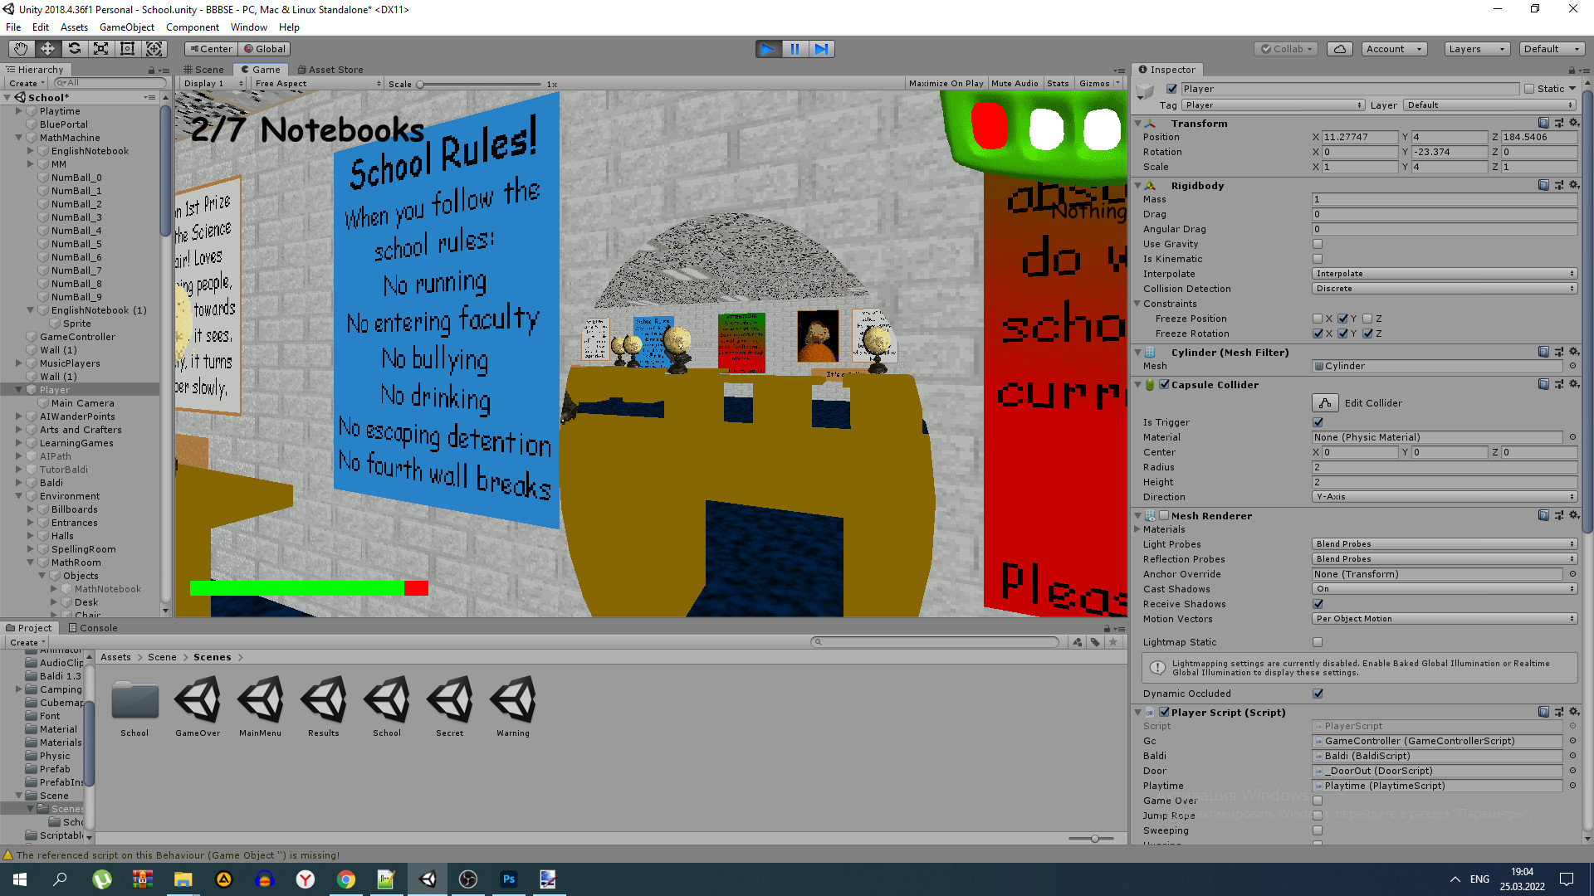The width and height of the screenshot is (1594, 896).
Task: Expand the Materials foldout in Mesh Renderer
Action: (x=1138, y=529)
